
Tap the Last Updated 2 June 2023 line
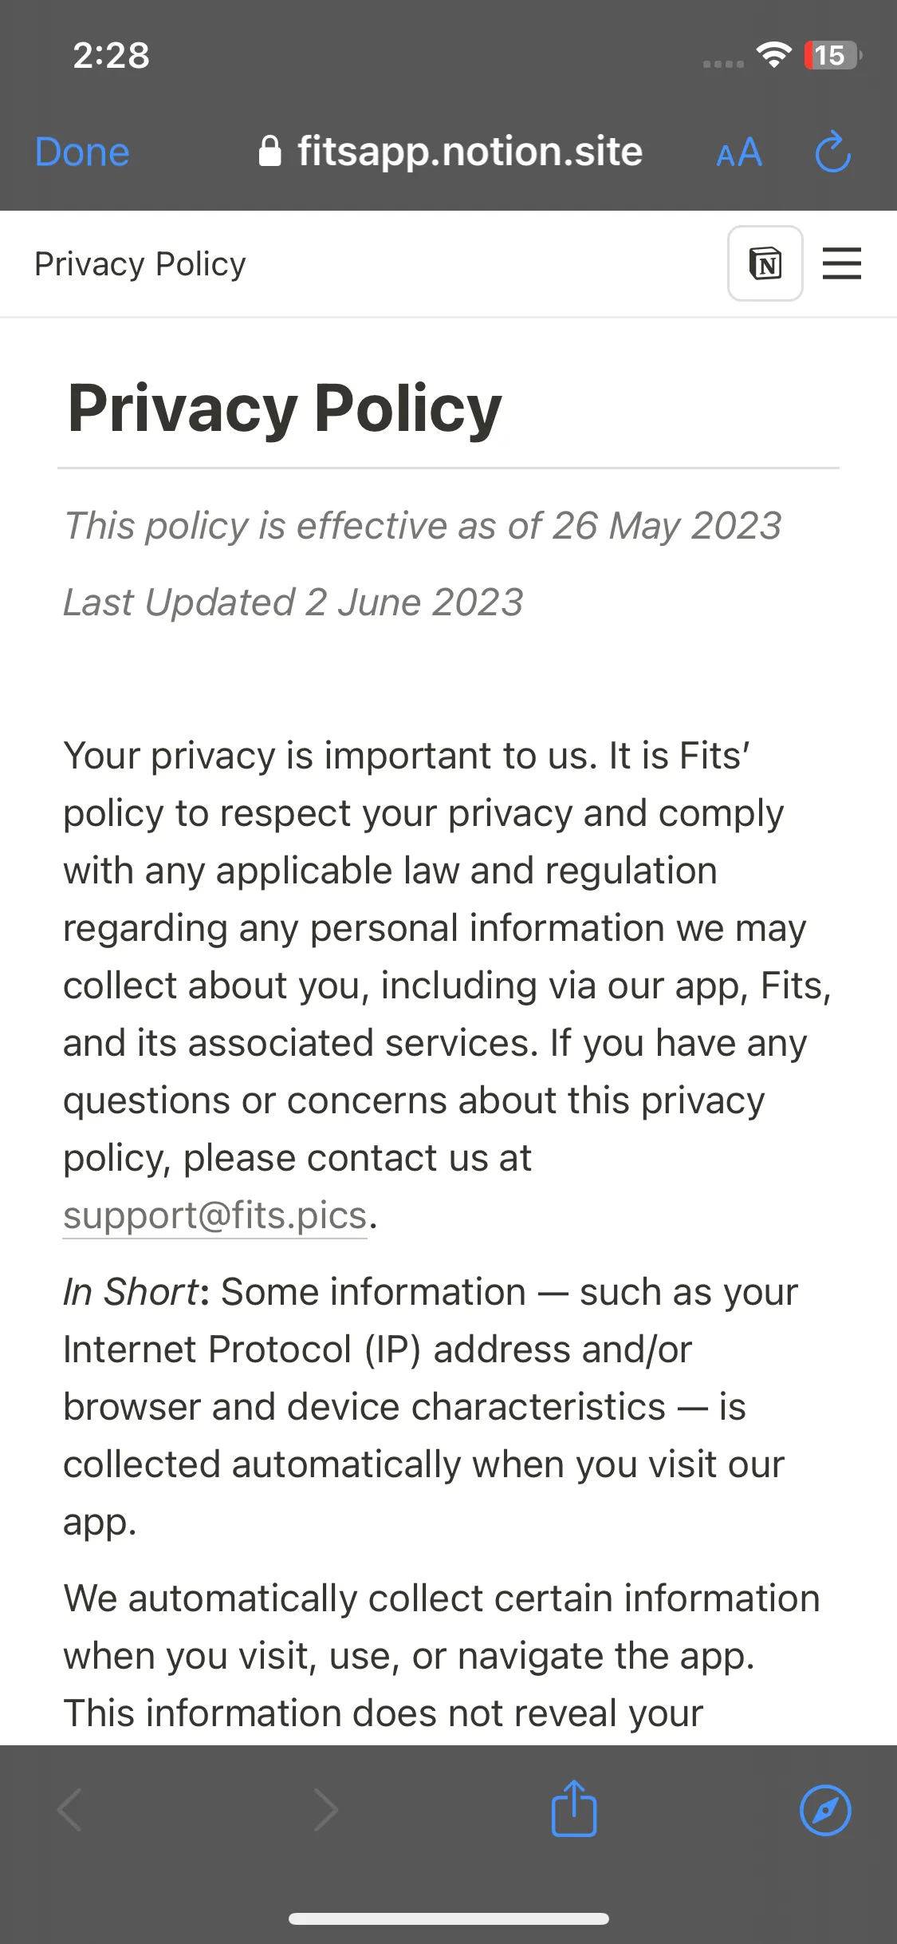[x=293, y=603]
